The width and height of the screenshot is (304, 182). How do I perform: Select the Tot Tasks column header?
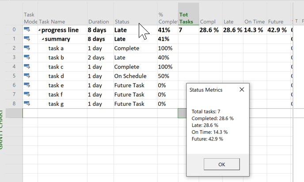click(188, 18)
